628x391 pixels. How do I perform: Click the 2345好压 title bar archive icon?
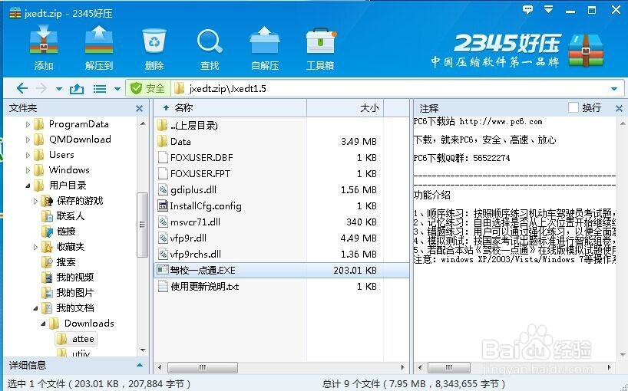click(15, 13)
